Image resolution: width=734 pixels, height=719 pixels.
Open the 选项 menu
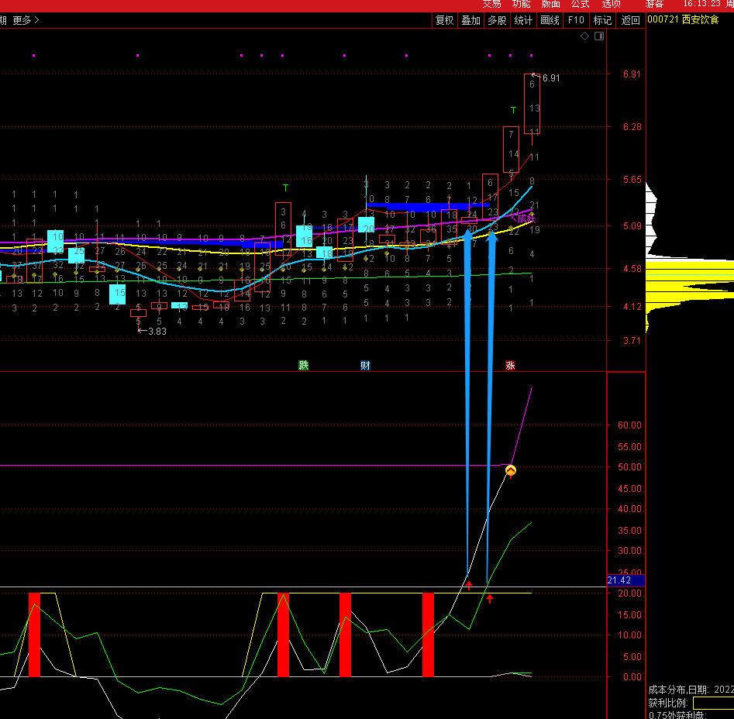(611, 4)
